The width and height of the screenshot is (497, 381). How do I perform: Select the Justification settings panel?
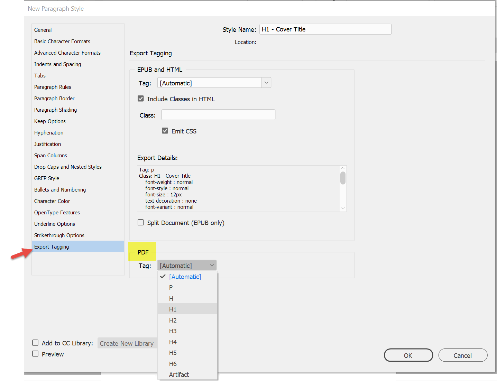(x=47, y=144)
